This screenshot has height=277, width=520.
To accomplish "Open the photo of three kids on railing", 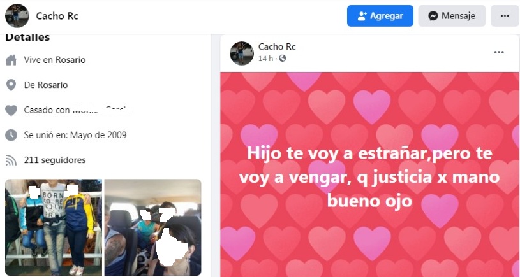I will [54, 227].
